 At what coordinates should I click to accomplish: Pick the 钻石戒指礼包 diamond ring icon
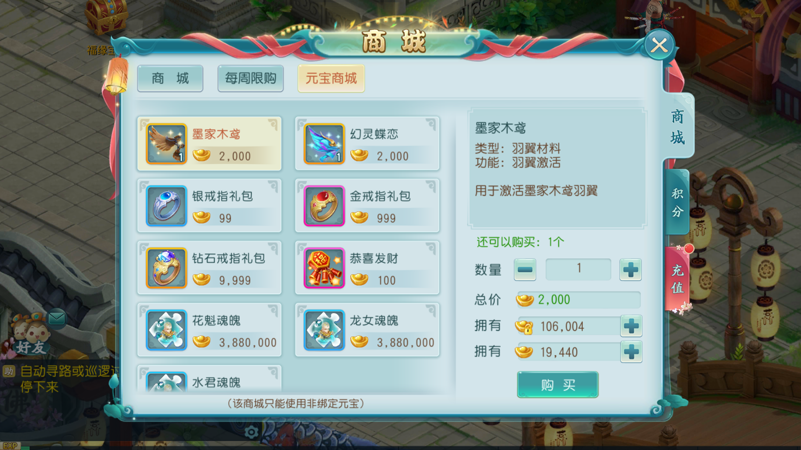click(166, 268)
